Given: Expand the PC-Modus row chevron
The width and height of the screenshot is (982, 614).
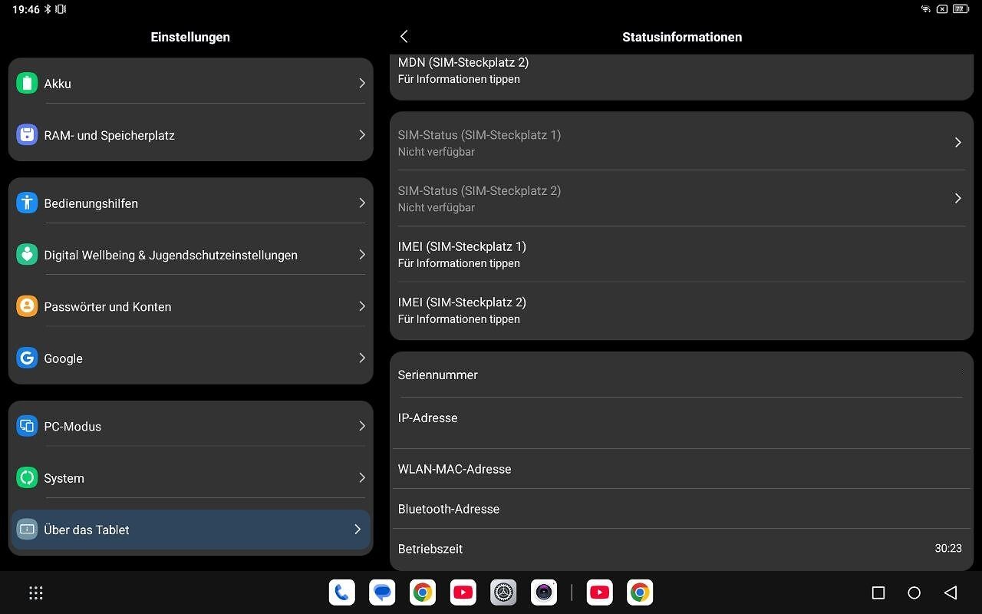Looking at the screenshot, I should point(362,426).
